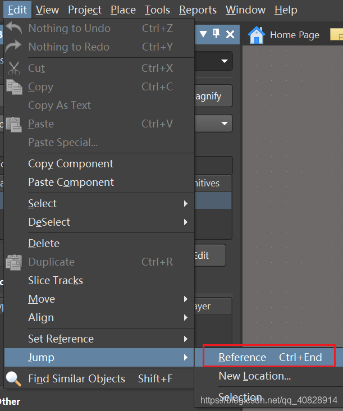Open the Place menu
The width and height of the screenshot is (343, 411).
click(x=123, y=10)
